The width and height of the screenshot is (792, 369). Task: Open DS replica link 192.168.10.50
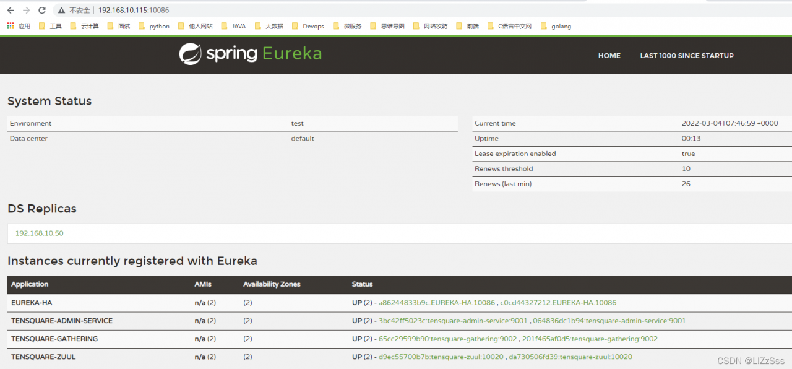[39, 233]
